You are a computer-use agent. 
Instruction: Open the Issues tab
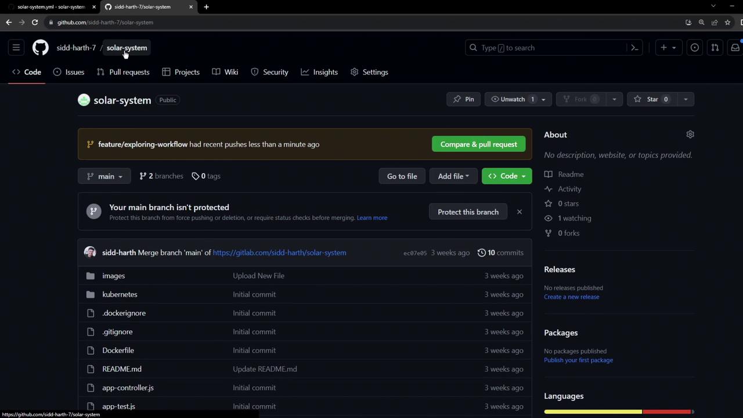tap(68, 72)
